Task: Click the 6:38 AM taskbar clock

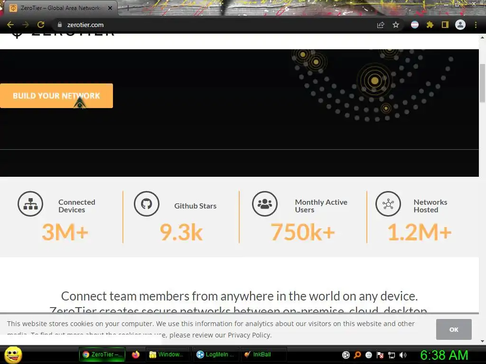Action: (444, 355)
